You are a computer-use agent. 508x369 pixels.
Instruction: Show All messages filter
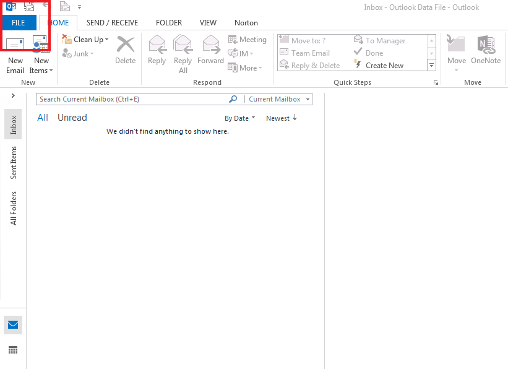point(43,118)
